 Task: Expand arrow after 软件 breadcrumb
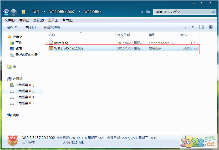pyautogui.click(x=44, y=12)
